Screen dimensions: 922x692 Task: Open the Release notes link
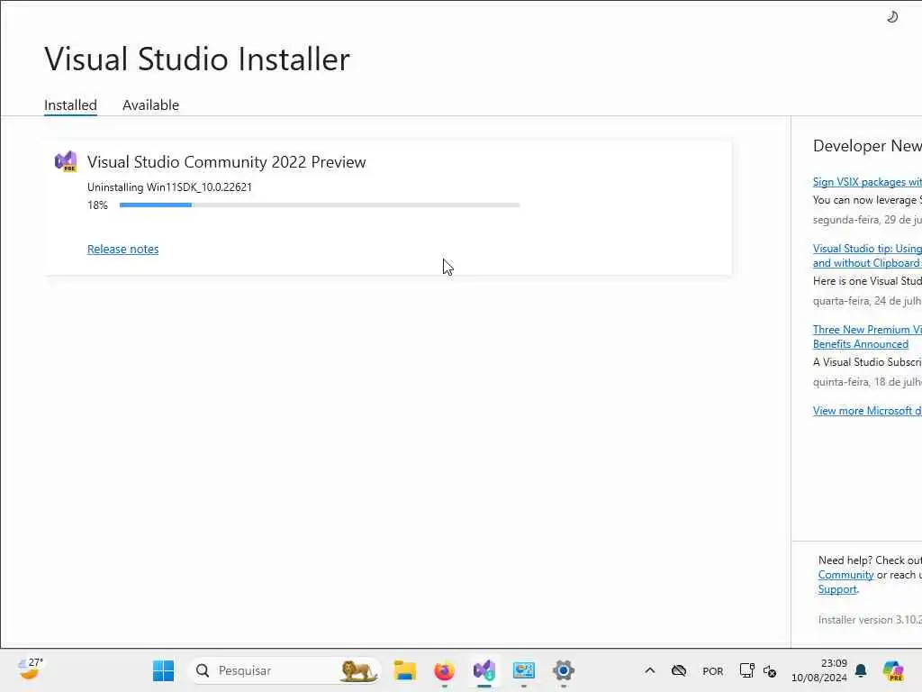122,249
